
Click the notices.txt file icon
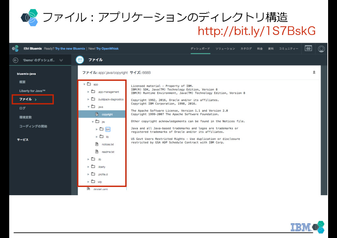pos(97,144)
